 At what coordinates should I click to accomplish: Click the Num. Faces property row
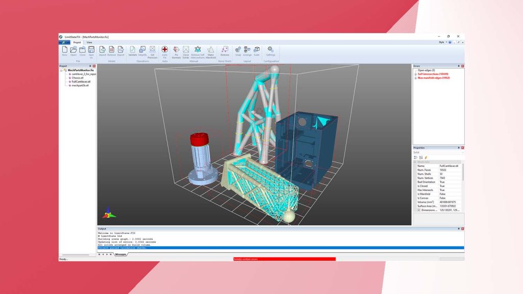(x=438, y=170)
